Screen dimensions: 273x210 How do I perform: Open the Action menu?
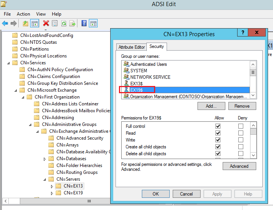click(x=23, y=14)
